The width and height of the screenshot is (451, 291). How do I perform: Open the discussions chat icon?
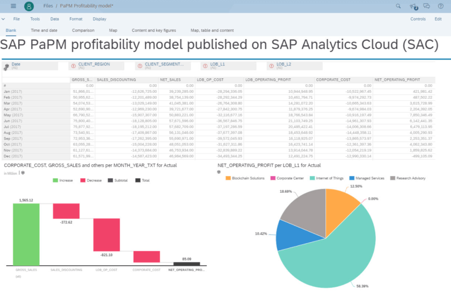tap(427, 6)
